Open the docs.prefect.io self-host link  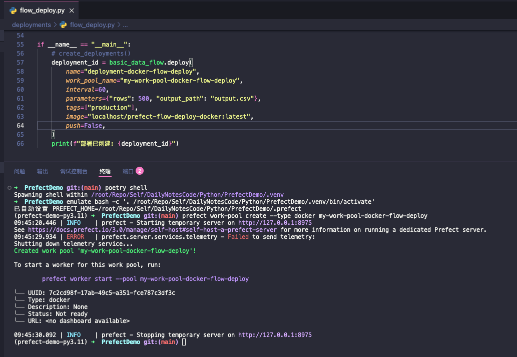tap(152, 230)
